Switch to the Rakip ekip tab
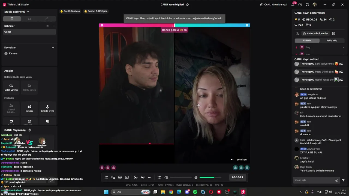This screenshot has width=349, height=196. [332, 41]
